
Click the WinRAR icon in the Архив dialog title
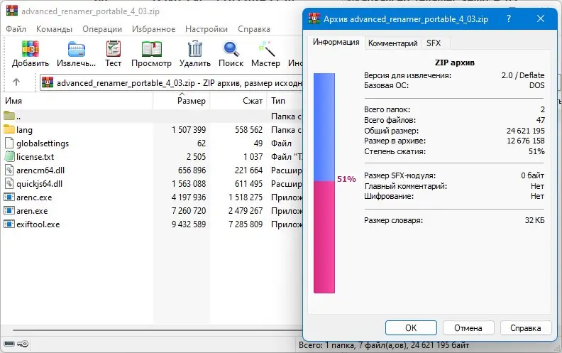(314, 18)
